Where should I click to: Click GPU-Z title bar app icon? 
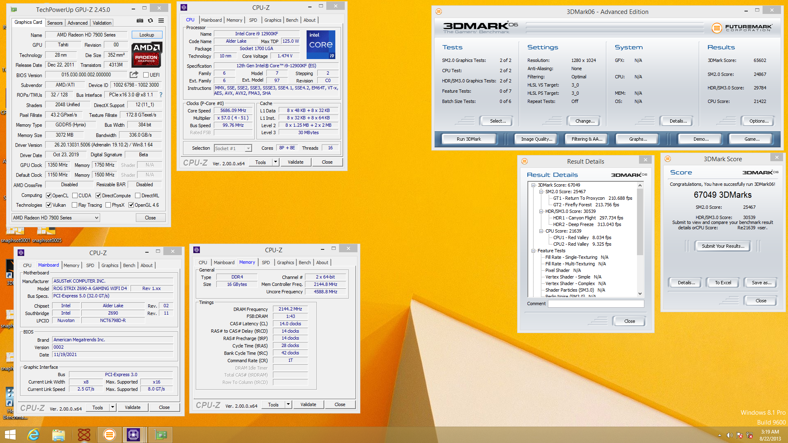pyautogui.click(x=14, y=9)
